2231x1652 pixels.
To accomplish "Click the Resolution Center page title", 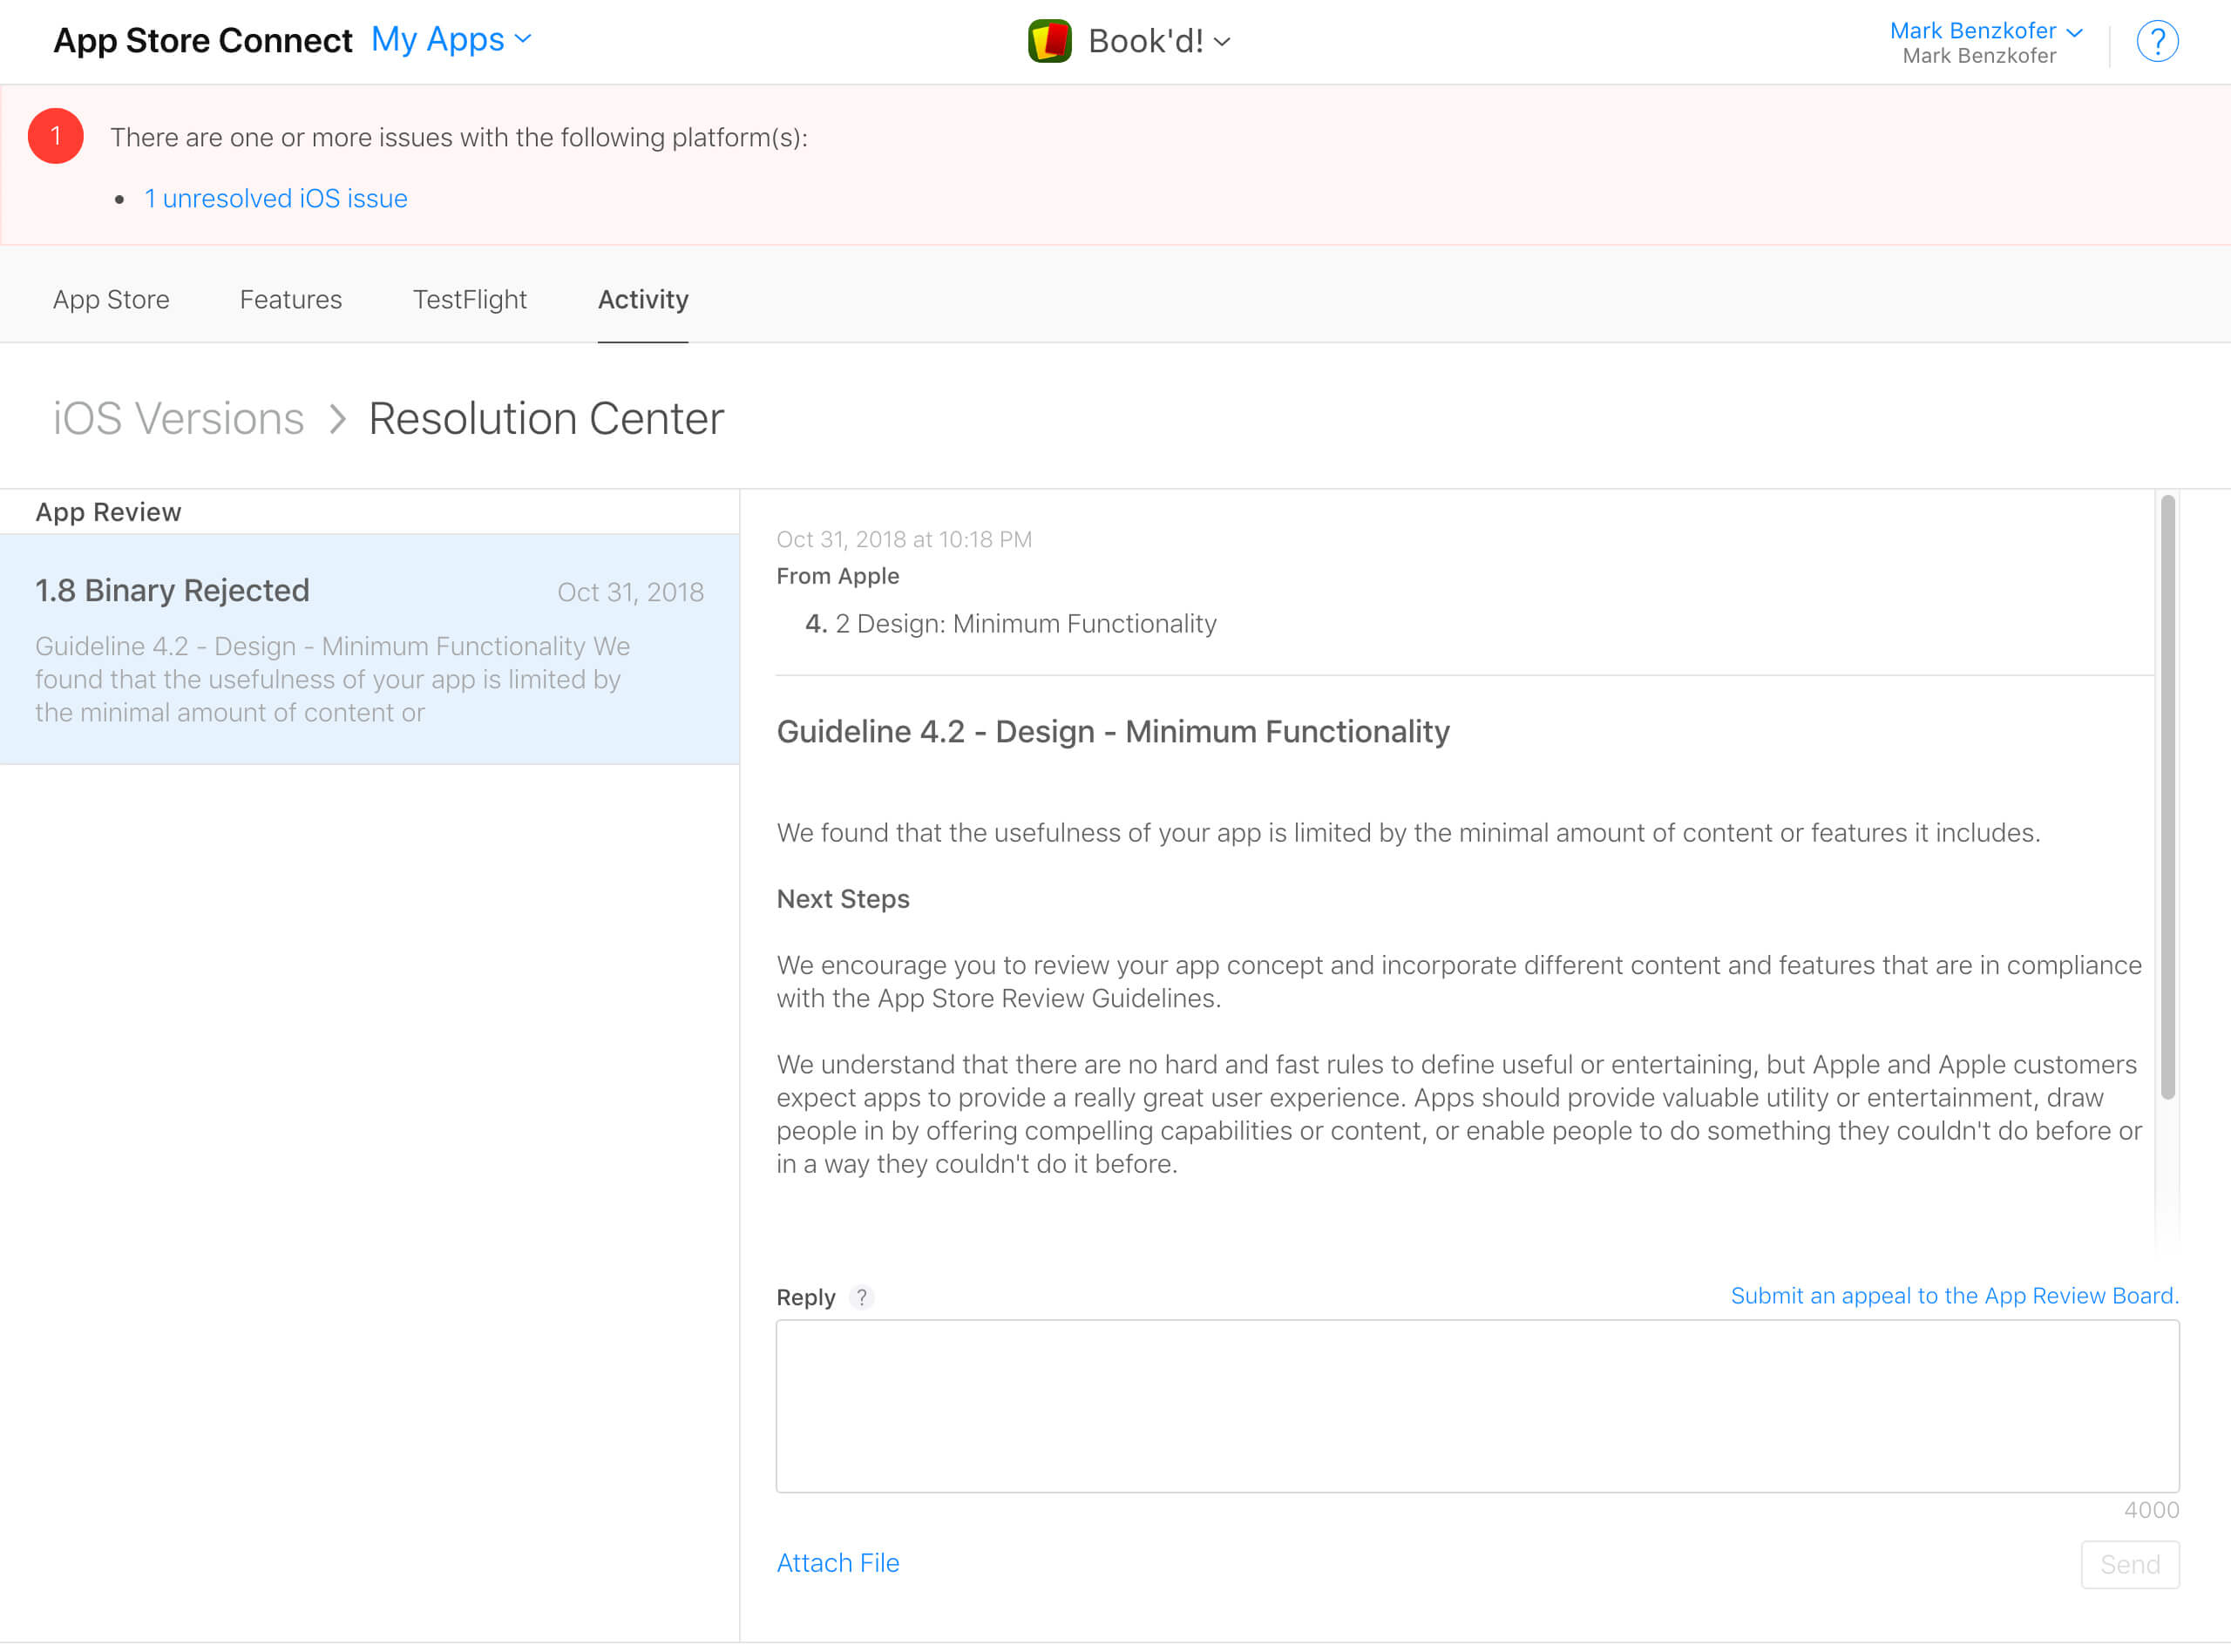I will (x=546, y=418).
